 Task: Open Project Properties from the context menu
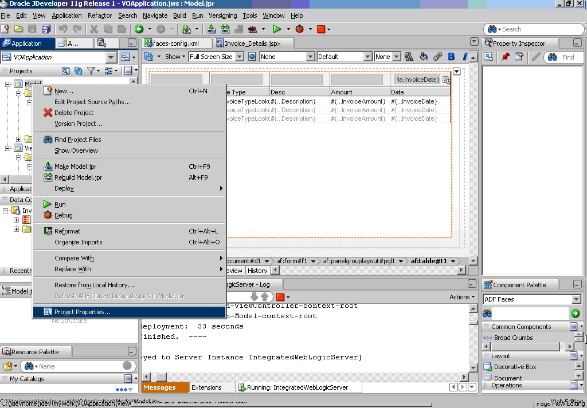(130, 312)
